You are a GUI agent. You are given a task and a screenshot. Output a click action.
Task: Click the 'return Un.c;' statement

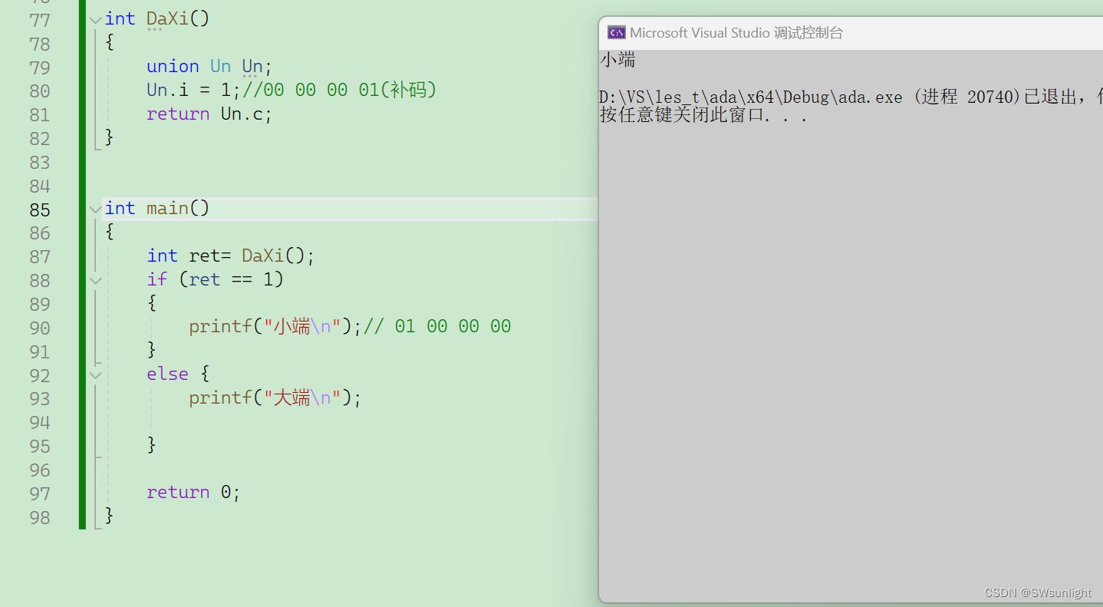click(x=209, y=114)
